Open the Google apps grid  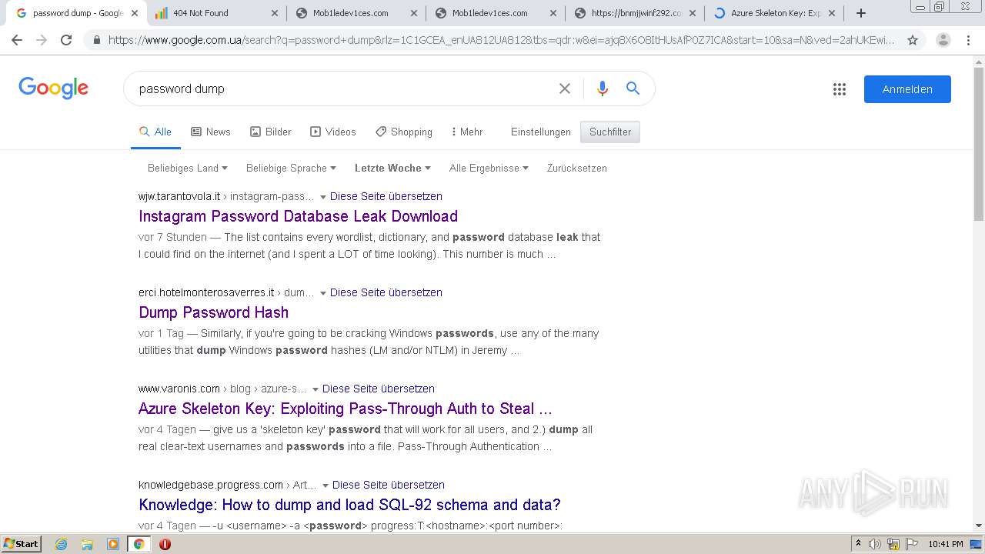[x=840, y=89]
